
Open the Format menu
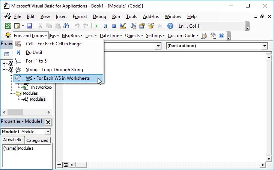80,16
